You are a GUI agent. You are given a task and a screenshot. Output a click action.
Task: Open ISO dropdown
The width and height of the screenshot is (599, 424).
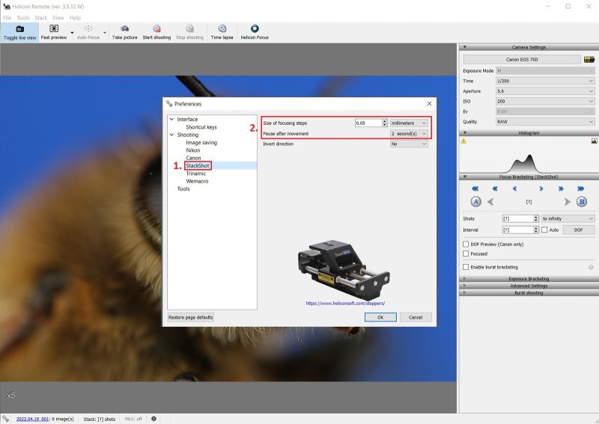click(x=545, y=102)
